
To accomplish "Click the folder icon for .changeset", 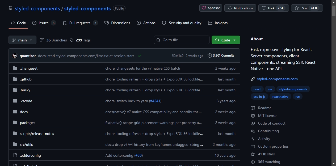I will coord(15,68).
